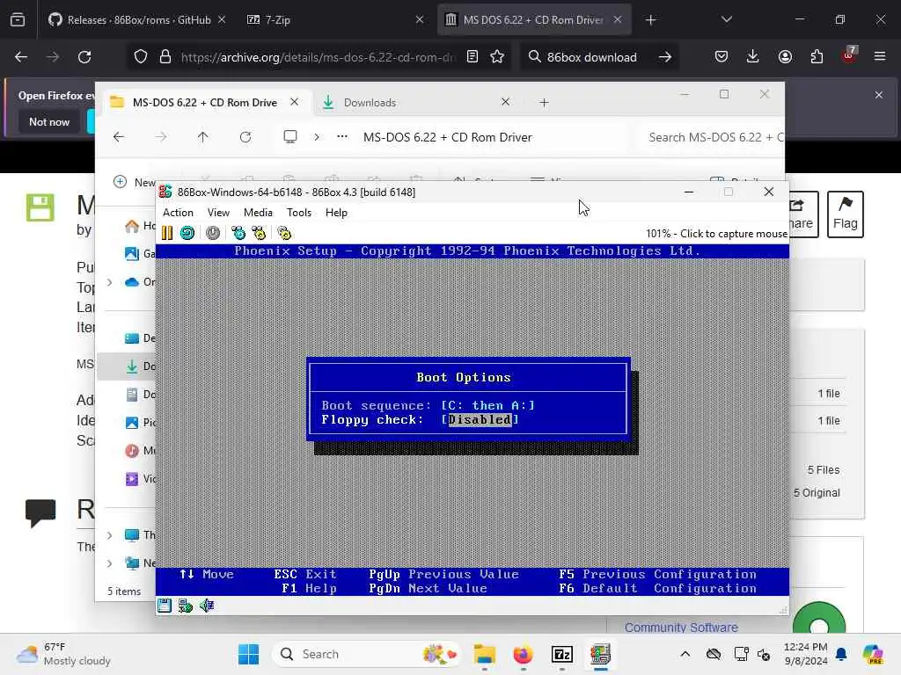
Task: Close the Downloads tab in File Explorer
Action: (x=505, y=102)
